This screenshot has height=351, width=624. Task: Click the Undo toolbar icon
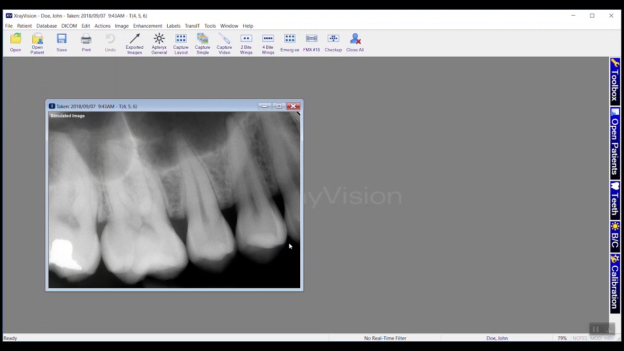point(110,43)
